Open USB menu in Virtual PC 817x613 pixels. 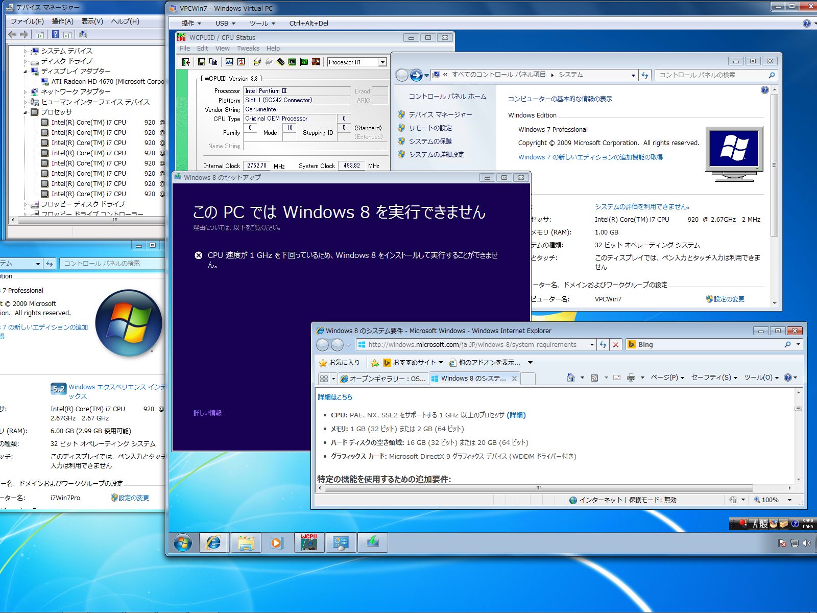tap(225, 23)
